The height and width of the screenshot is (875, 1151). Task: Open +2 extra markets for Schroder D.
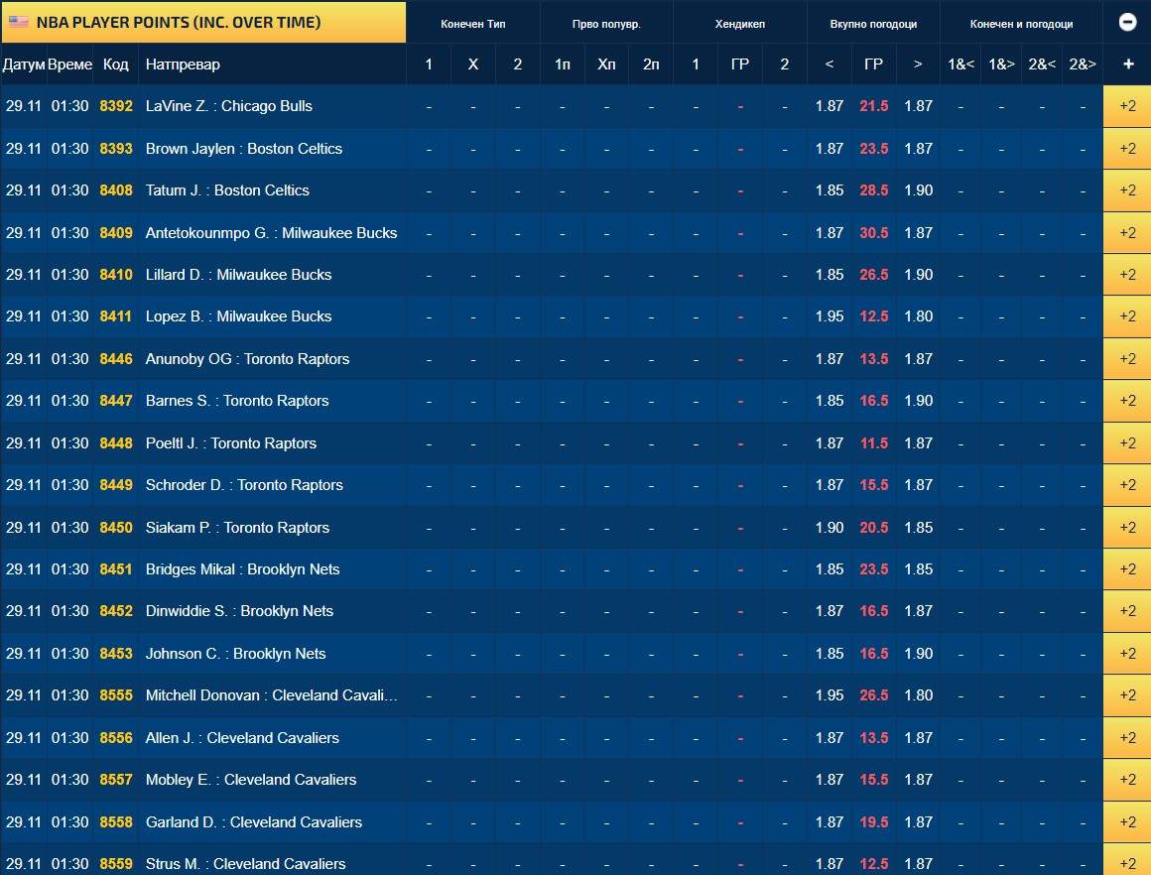(x=1127, y=485)
